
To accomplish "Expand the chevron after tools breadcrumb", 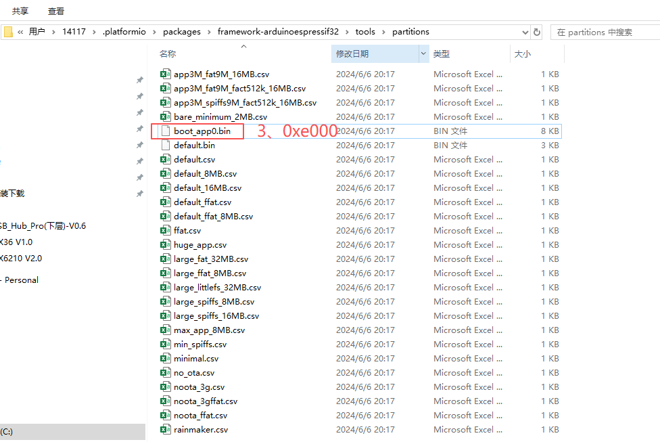I will (x=383, y=32).
